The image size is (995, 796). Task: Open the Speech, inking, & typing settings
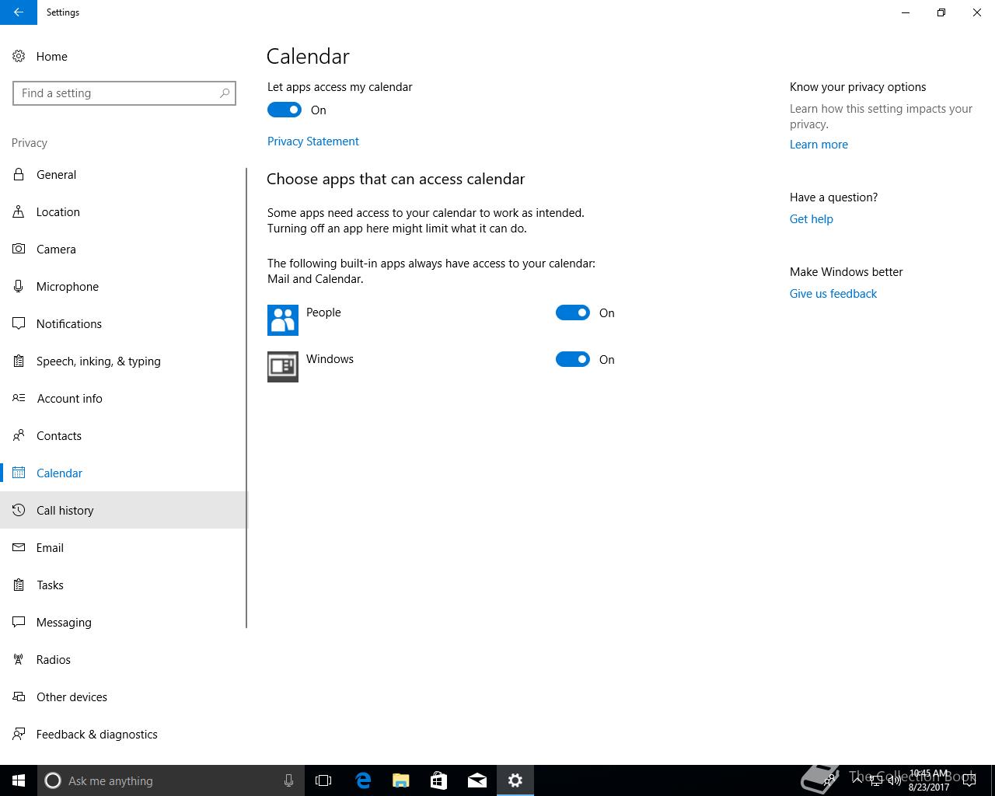(x=123, y=361)
